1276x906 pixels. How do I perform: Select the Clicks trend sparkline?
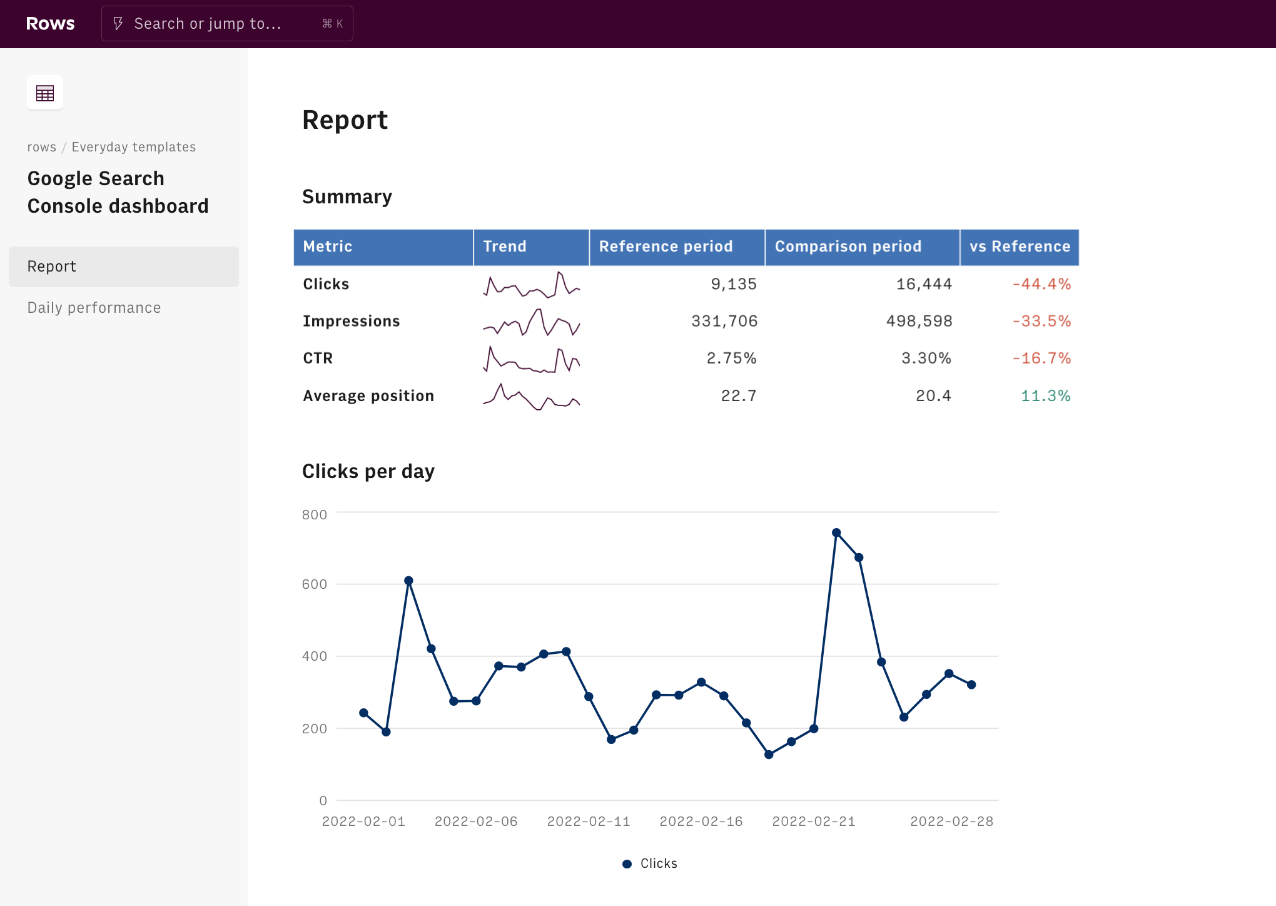click(531, 287)
